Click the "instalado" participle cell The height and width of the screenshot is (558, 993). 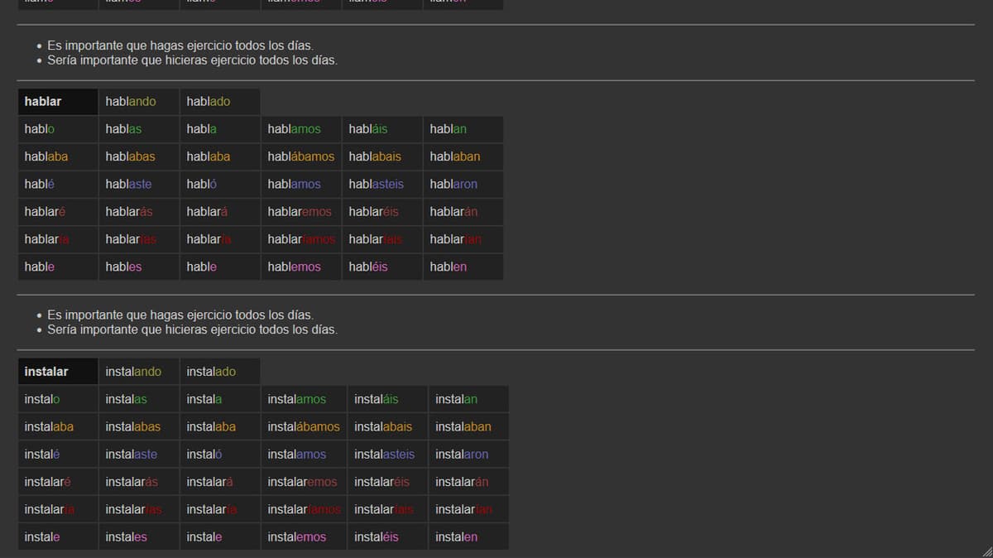pos(219,372)
